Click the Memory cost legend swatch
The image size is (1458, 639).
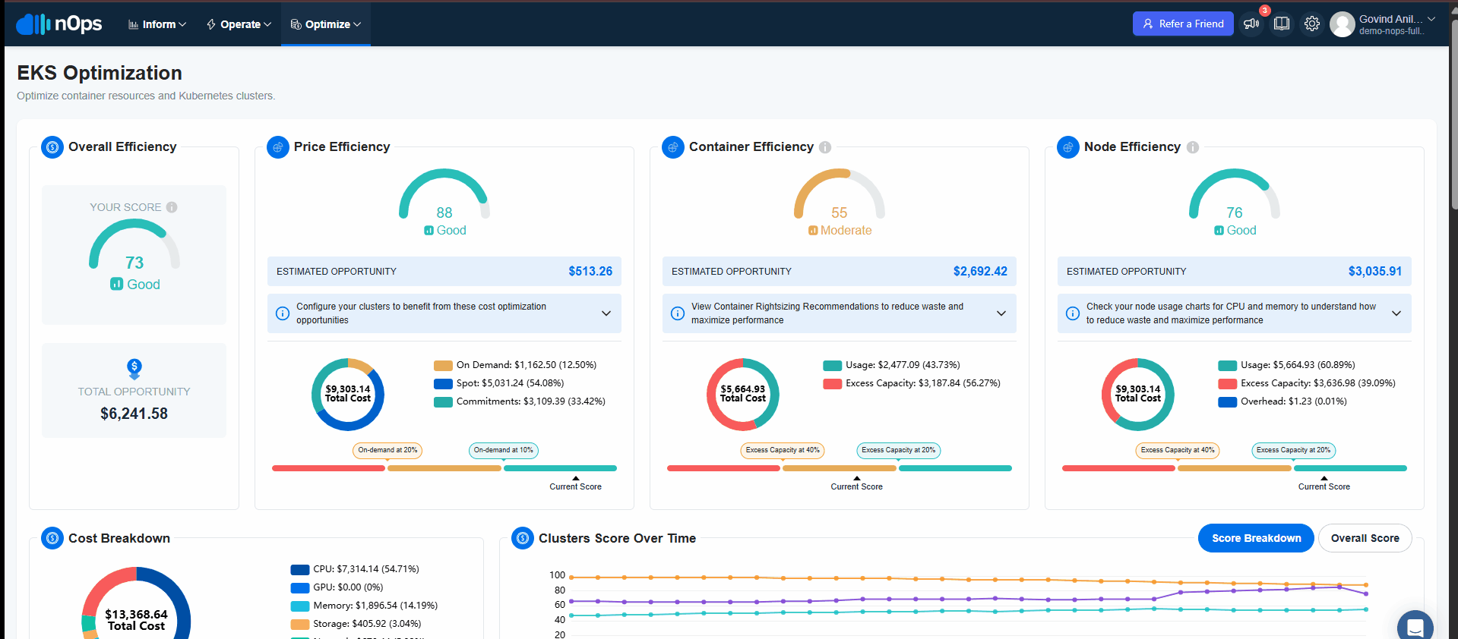(x=300, y=606)
